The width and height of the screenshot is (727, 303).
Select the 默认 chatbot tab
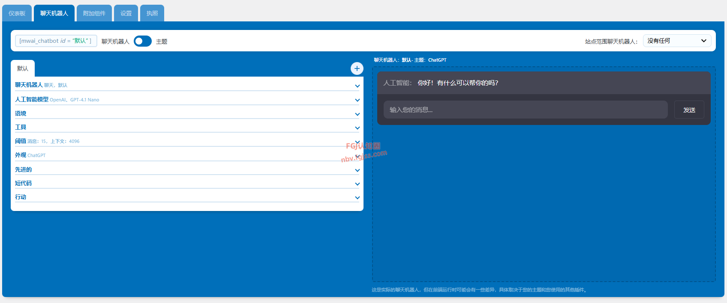tap(23, 68)
